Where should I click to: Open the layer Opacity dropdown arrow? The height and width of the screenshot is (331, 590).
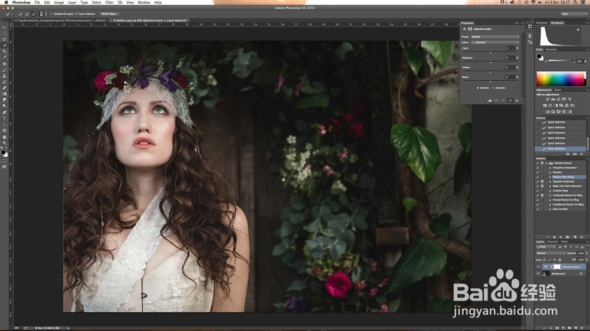(x=586, y=253)
